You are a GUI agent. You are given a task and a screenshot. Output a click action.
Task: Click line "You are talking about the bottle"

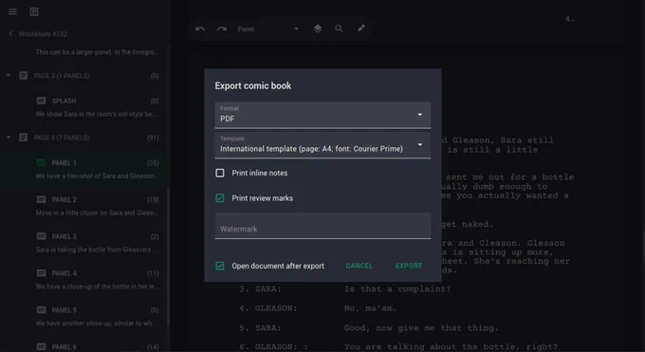point(451,346)
